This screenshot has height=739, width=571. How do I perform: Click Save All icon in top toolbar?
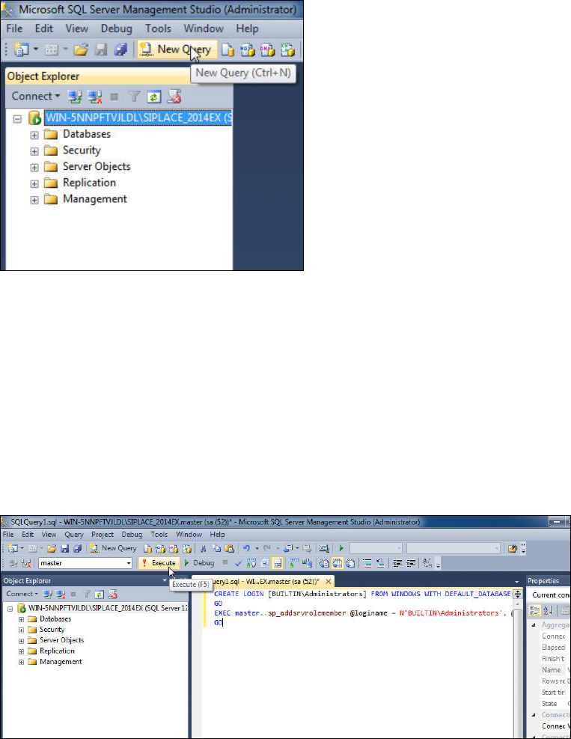pos(120,49)
